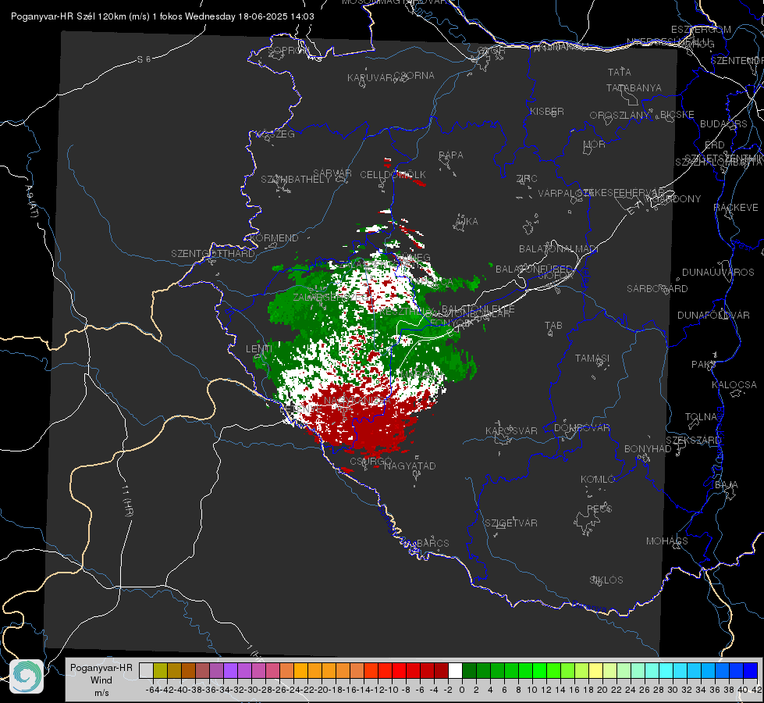The height and width of the screenshot is (703, 764).
Task: Select the SOPRON city label
Action: coord(288,50)
